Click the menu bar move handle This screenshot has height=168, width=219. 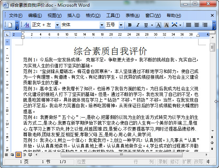[5, 15]
